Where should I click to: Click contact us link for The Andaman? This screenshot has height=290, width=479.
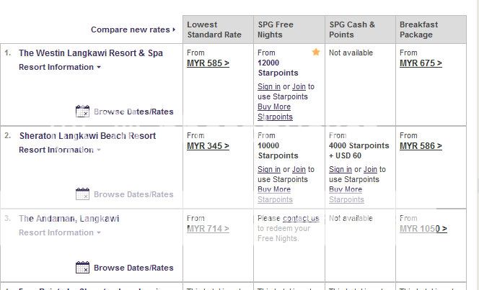301,218
